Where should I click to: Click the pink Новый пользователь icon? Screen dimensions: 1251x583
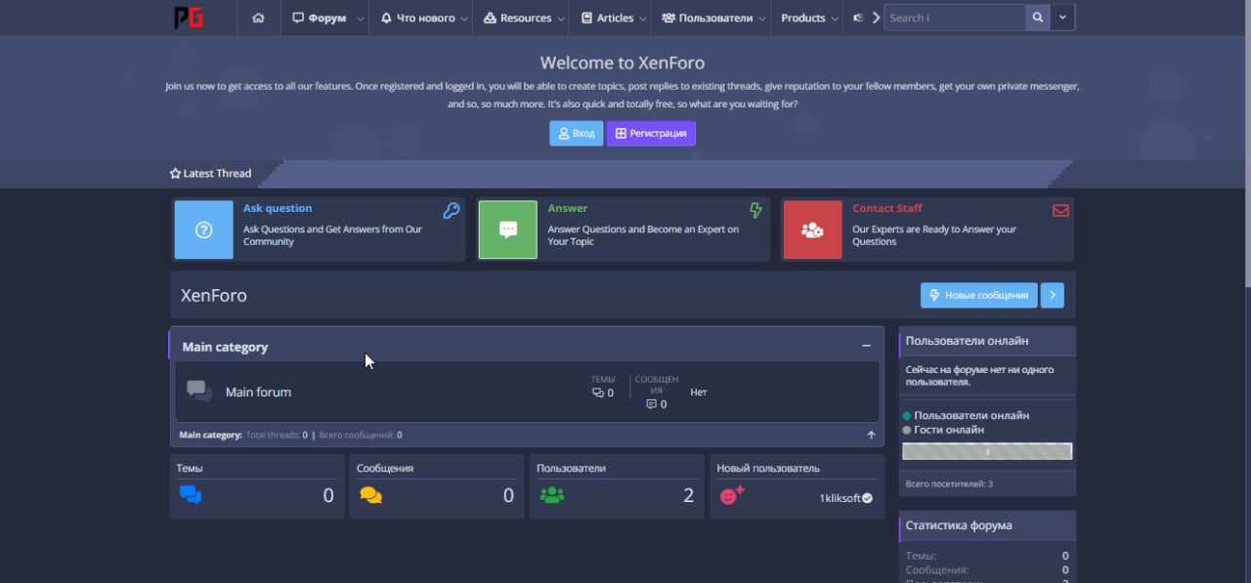click(x=732, y=494)
